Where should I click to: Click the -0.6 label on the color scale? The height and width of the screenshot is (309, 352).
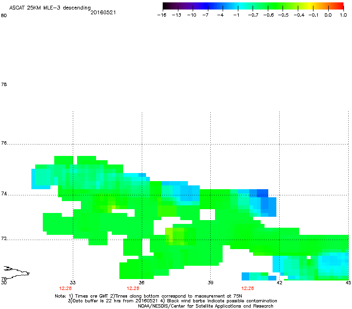tap(268, 15)
